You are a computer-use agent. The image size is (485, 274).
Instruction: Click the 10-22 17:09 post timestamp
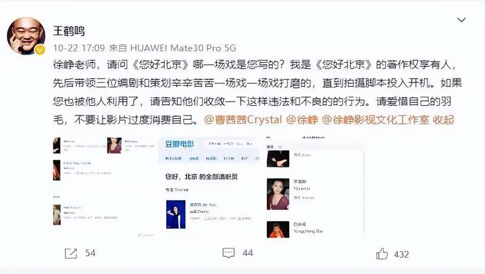[x=79, y=48]
